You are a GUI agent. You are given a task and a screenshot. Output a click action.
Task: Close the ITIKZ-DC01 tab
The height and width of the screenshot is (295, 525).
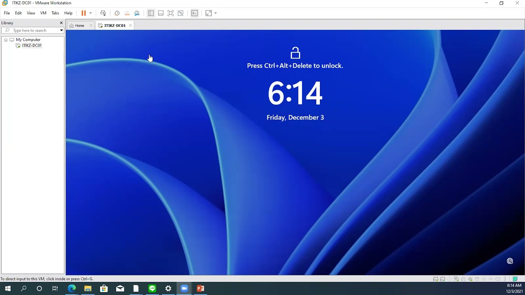click(x=130, y=25)
